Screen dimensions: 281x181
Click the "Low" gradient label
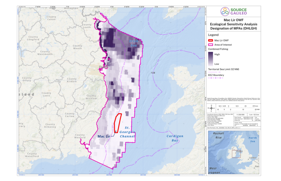tap(217, 64)
